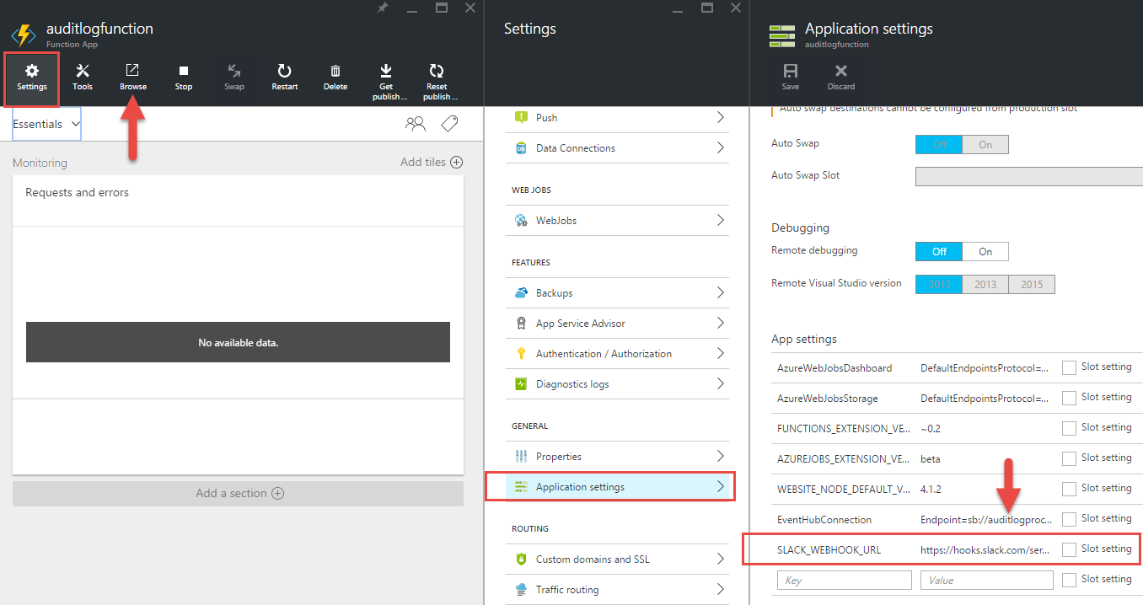Expand the Properties chevron
The height and width of the screenshot is (605, 1143).
(x=721, y=457)
